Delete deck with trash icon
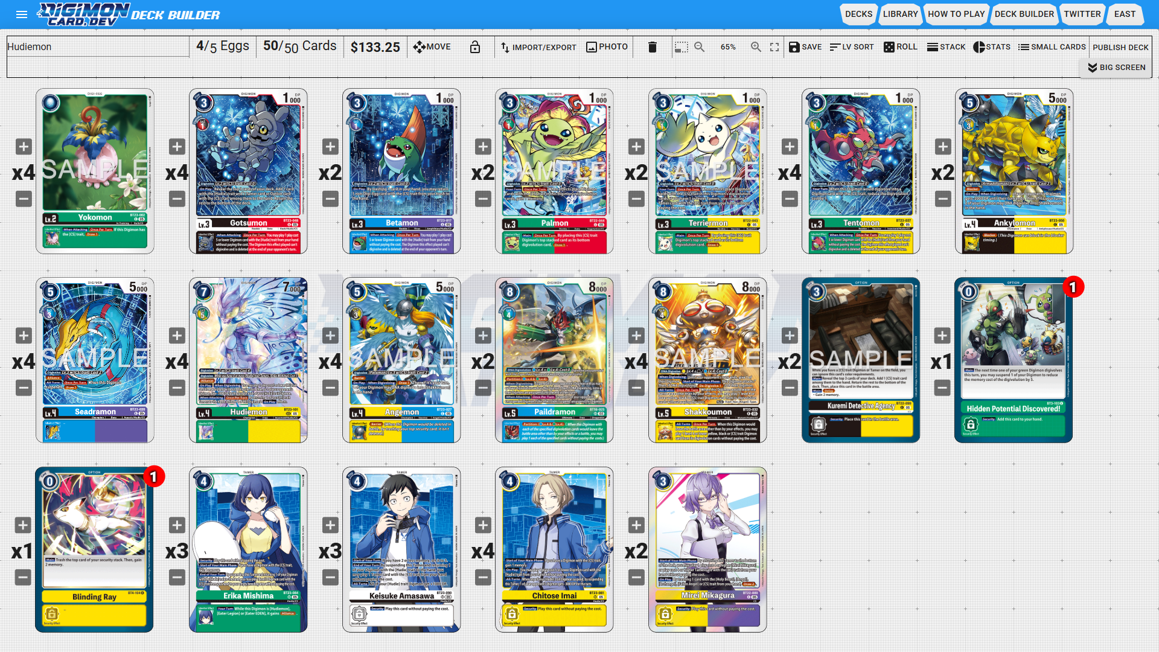 click(x=652, y=47)
